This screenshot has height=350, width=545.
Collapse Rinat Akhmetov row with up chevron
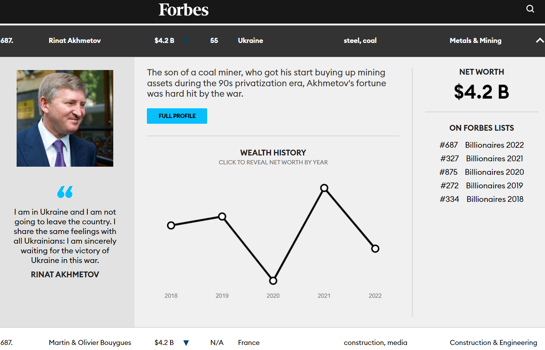click(x=540, y=41)
